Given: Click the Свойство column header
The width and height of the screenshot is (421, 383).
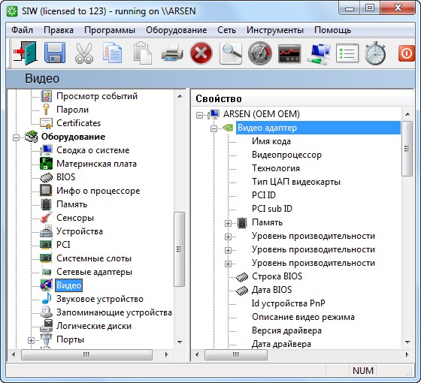Looking at the screenshot, I should tap(302, 98).
